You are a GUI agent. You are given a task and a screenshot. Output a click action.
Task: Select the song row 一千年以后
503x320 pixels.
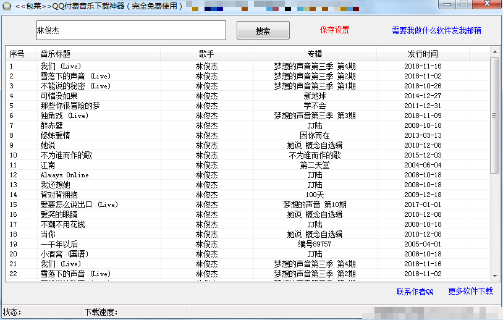click(248, 245)
